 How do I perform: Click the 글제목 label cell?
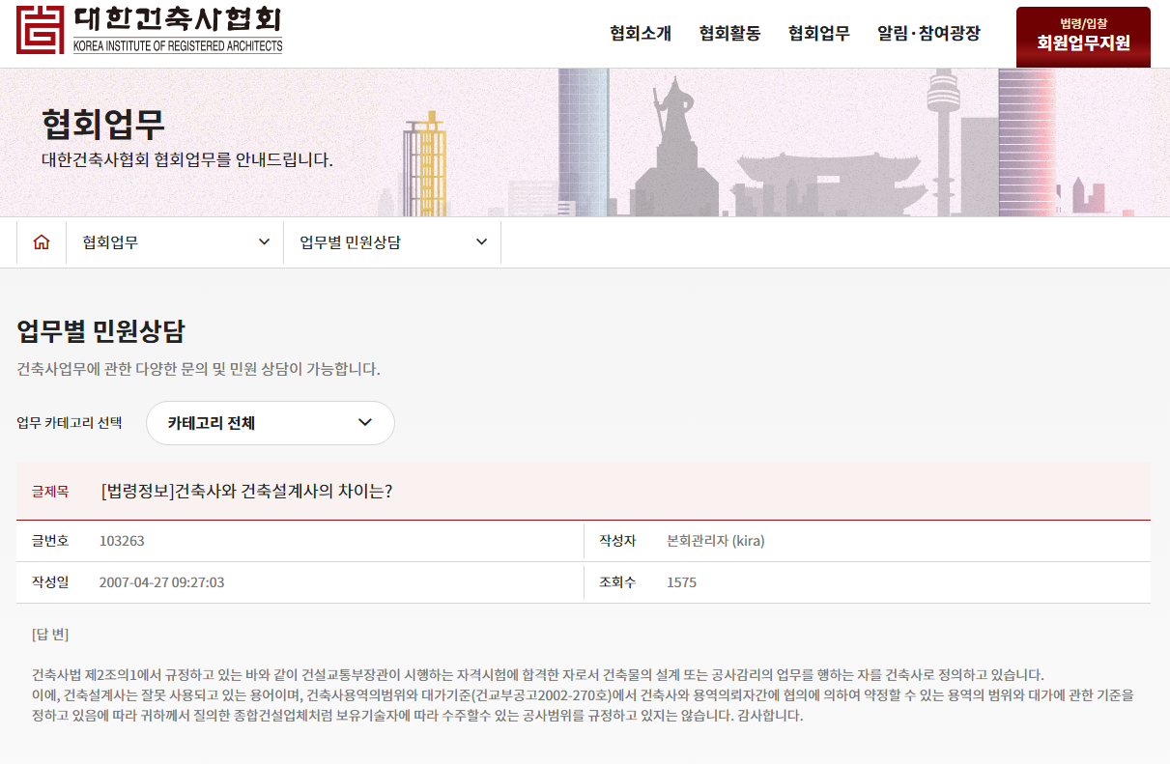coord(49,492)
